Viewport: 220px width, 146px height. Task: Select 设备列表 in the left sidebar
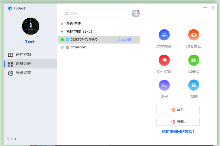[31, 64]
